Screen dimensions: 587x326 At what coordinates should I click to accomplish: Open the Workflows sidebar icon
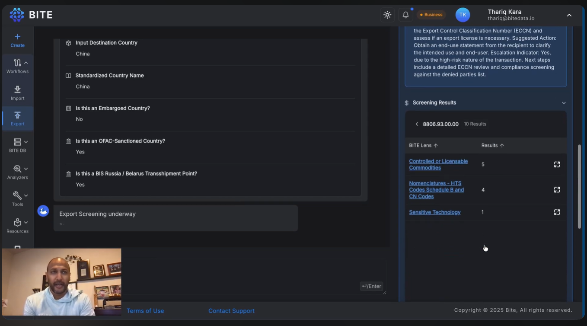(17, 63)
